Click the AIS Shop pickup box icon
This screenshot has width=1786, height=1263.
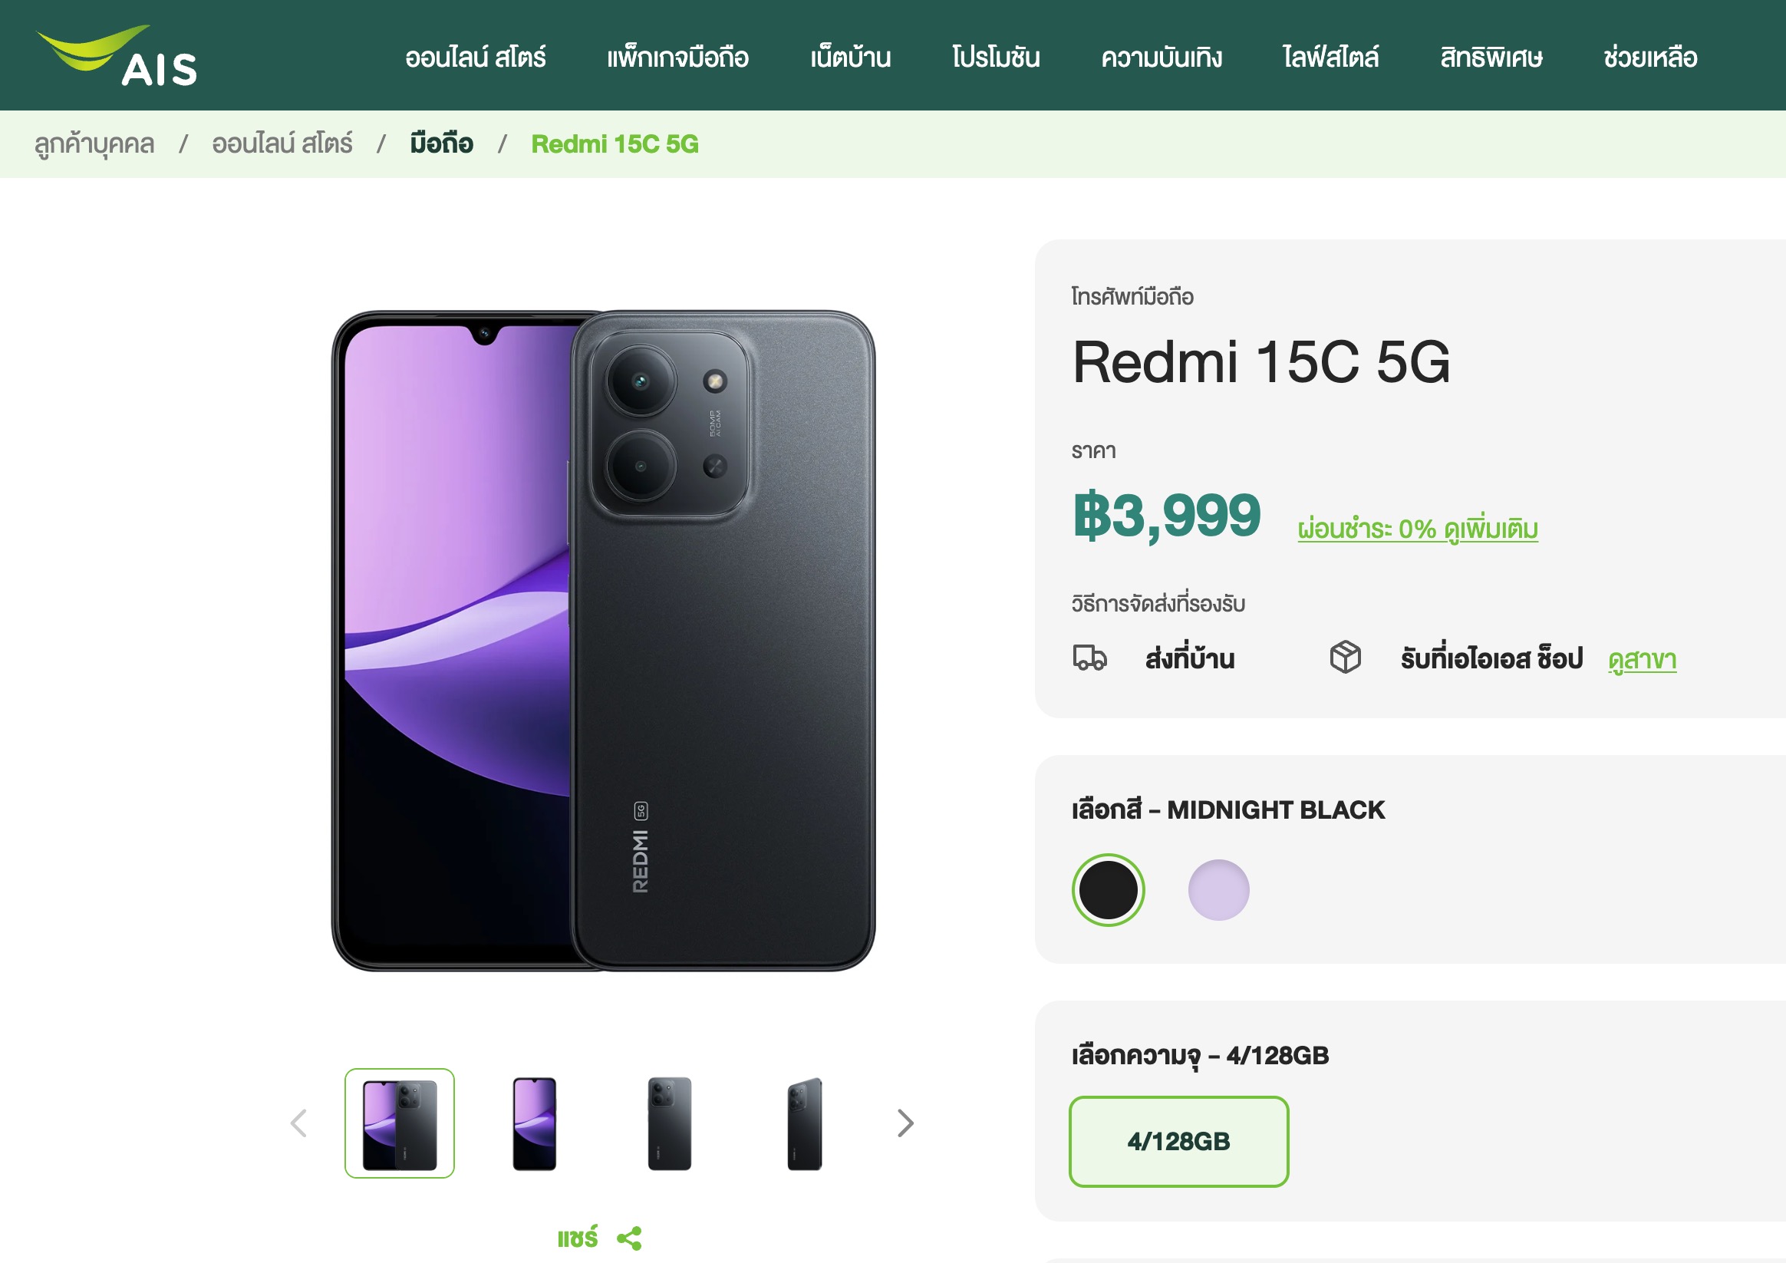[x=1345, y=658]
